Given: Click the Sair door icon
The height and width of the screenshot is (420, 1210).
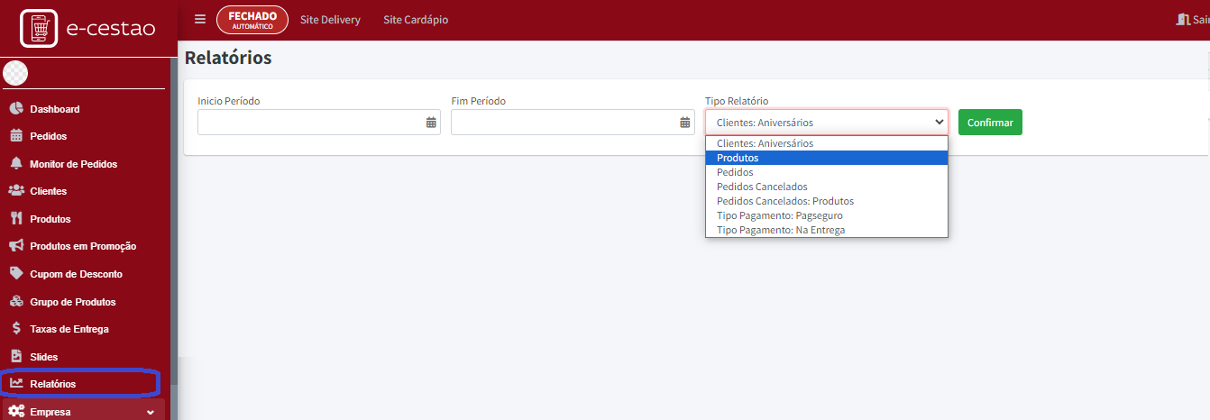Looking at the screenshot, I should point(1183,19).
